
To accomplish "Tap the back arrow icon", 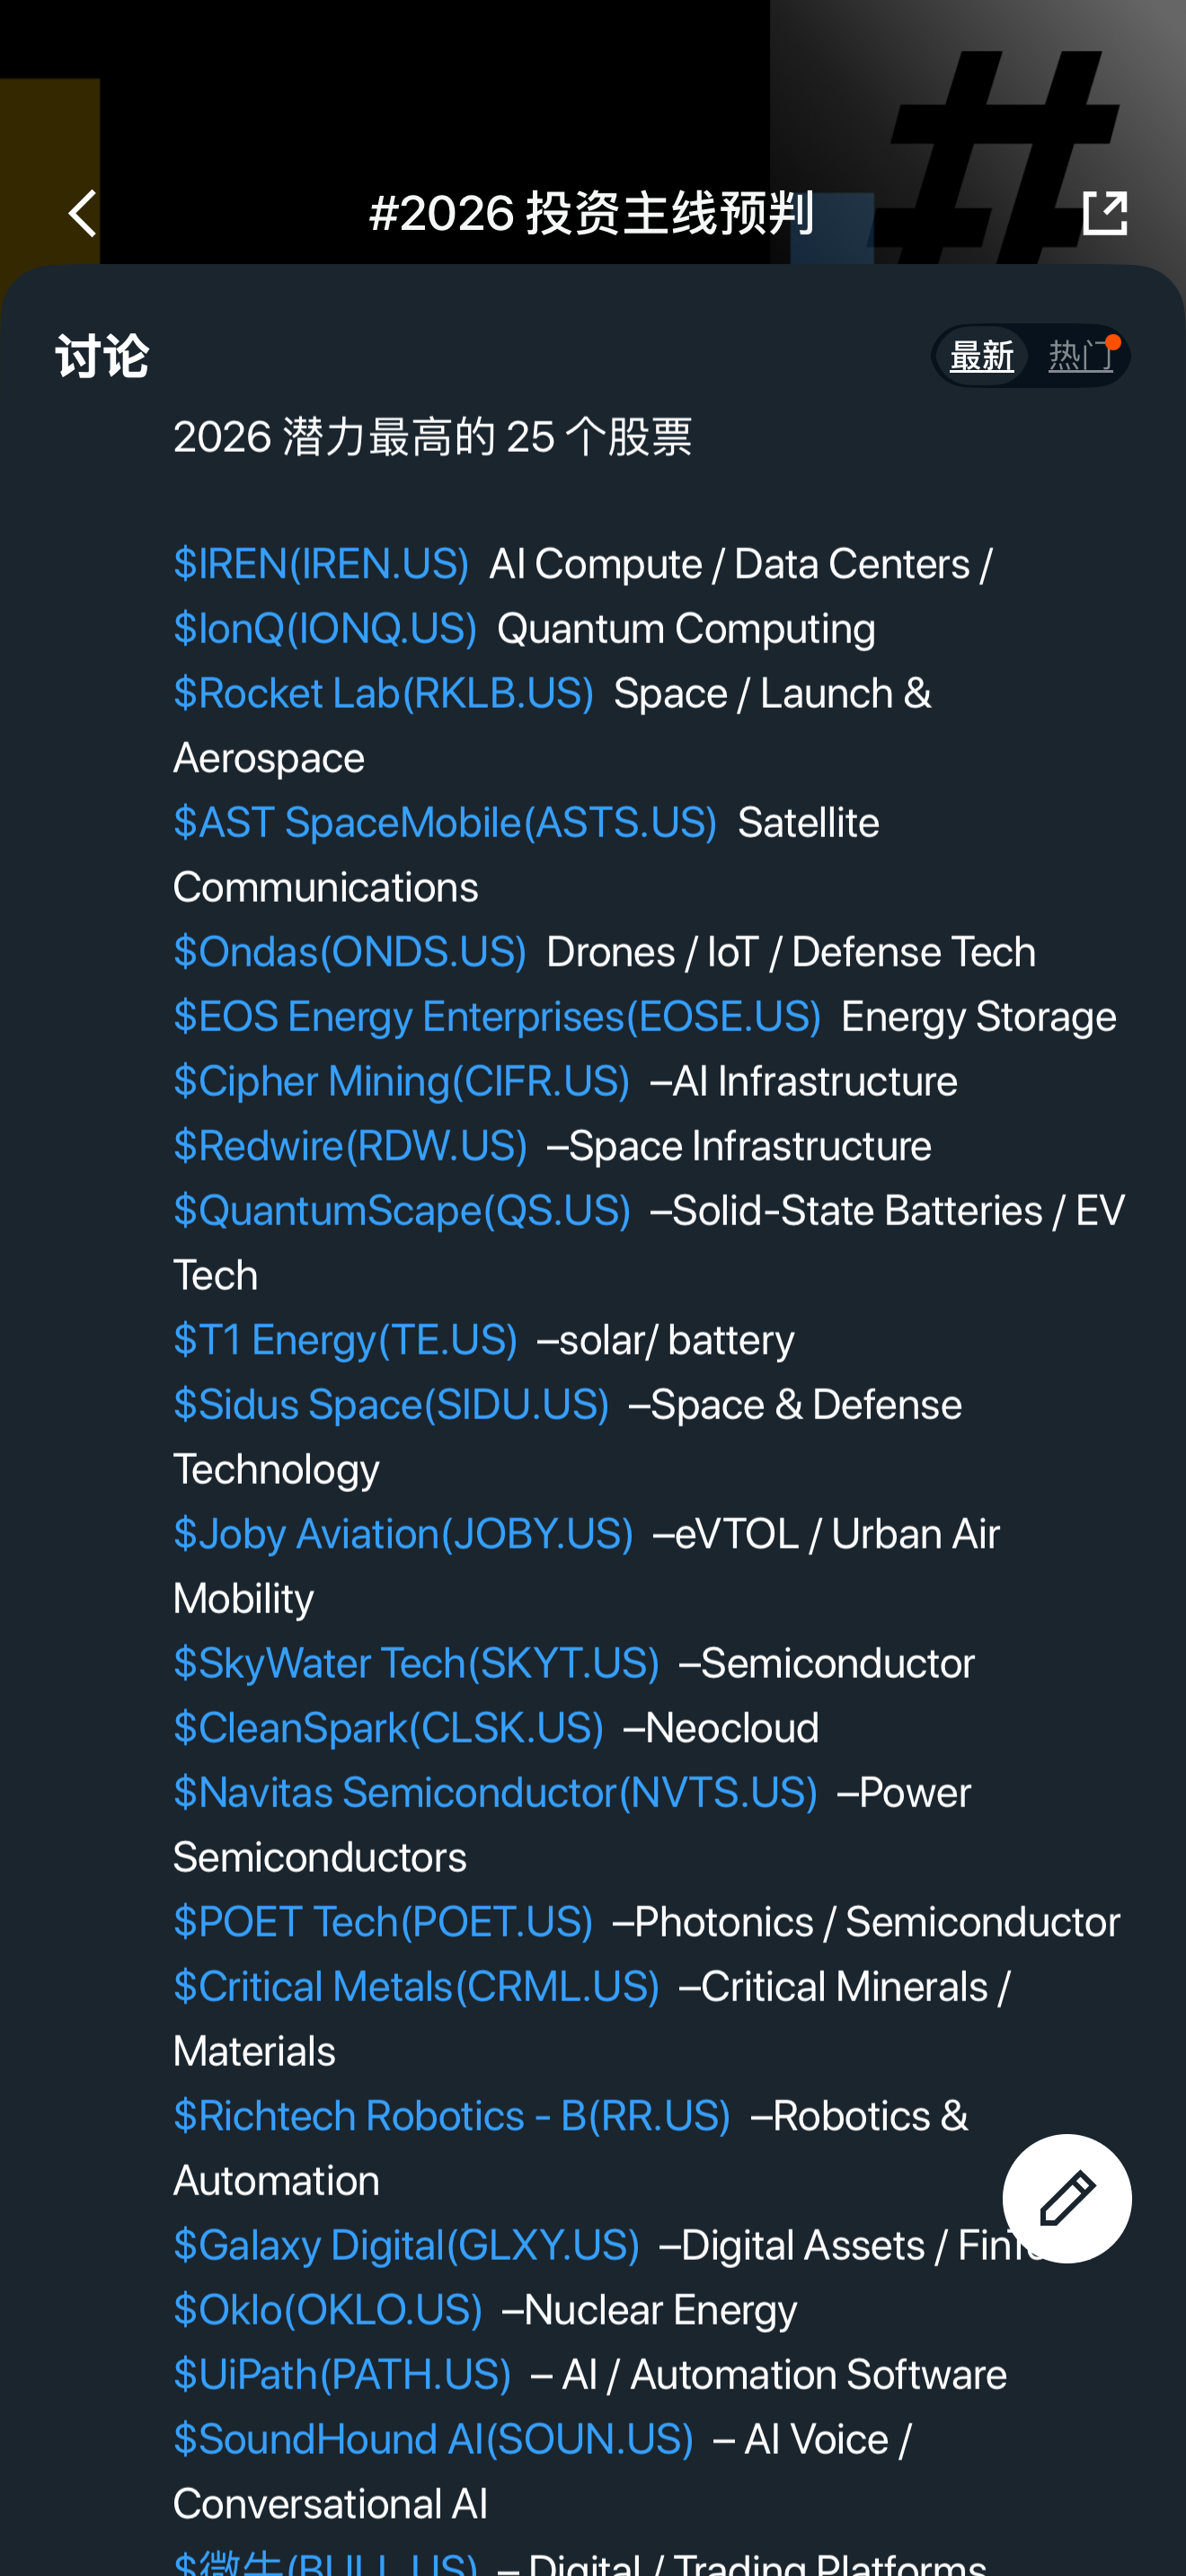I will pos(82,214).
